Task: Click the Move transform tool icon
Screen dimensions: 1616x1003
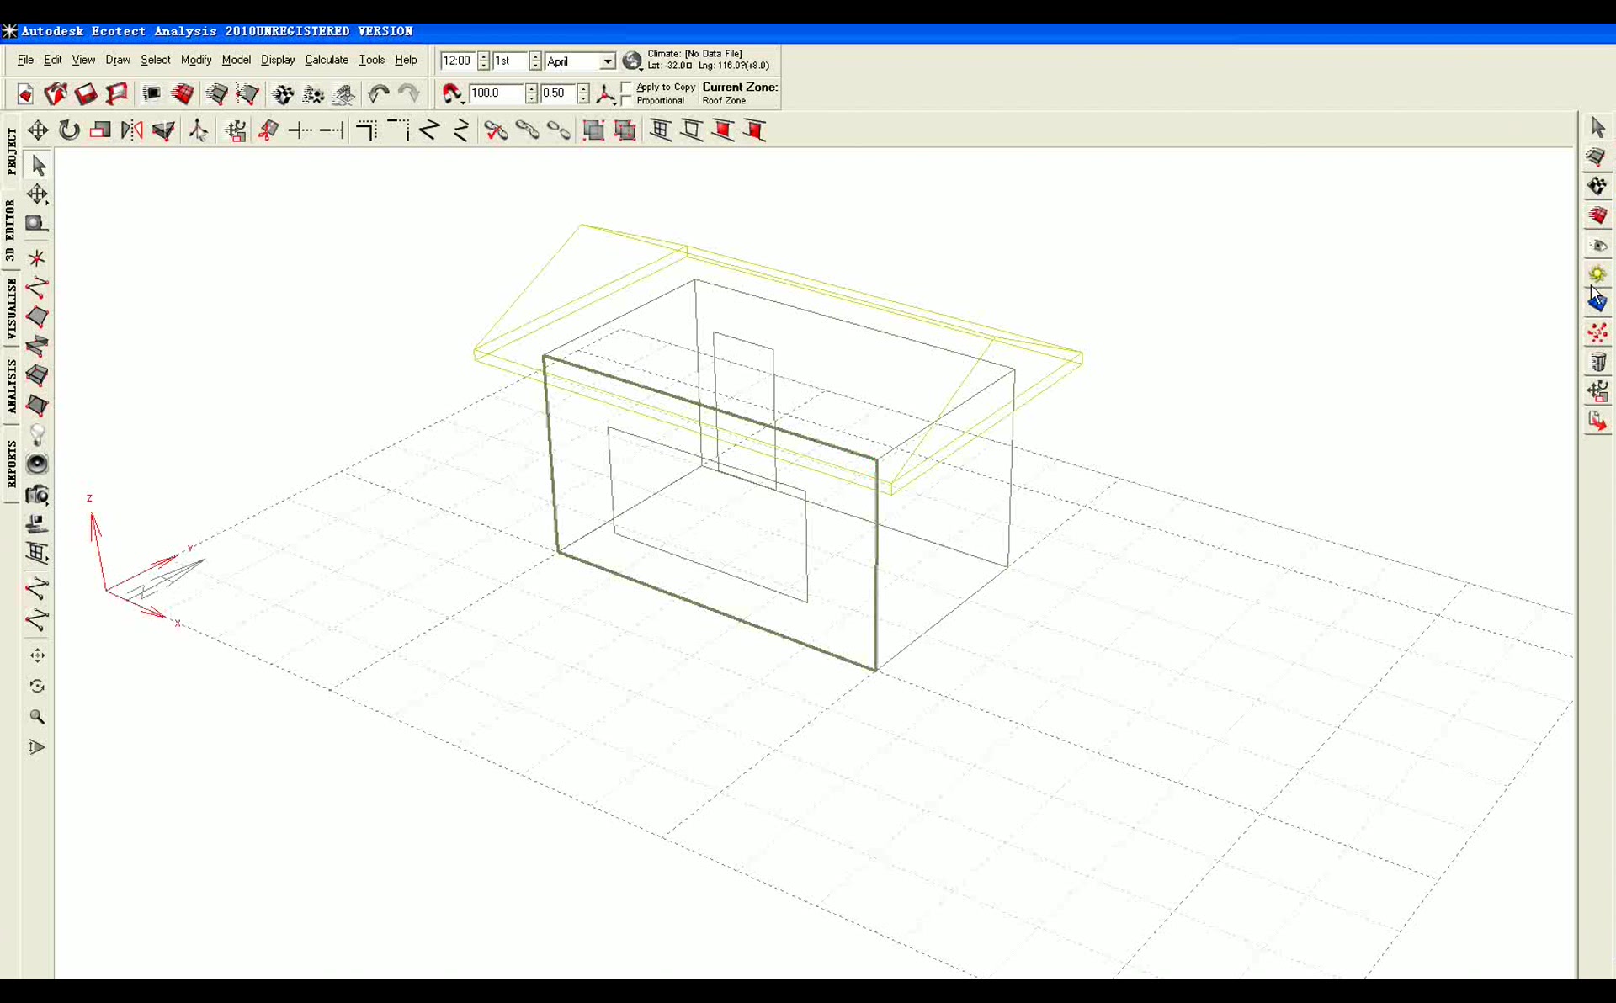Action: coord(38,130)
